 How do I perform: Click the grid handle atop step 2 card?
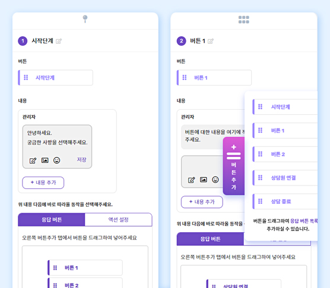pos(244,20)
